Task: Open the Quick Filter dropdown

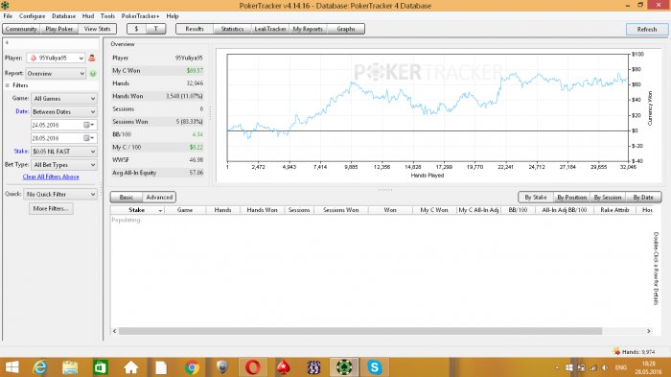Action: [60, 194]
